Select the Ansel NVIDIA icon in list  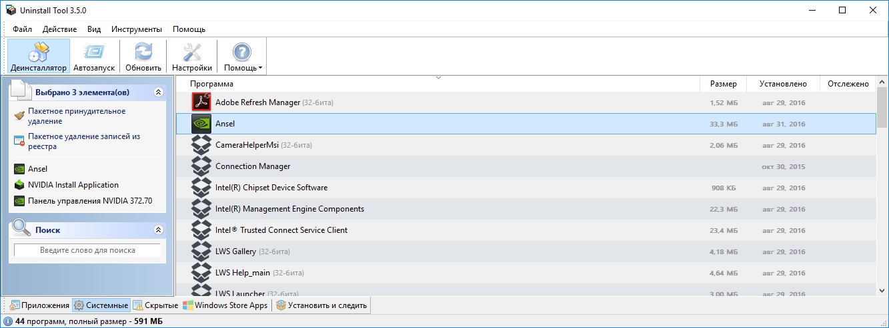(201, 124)
